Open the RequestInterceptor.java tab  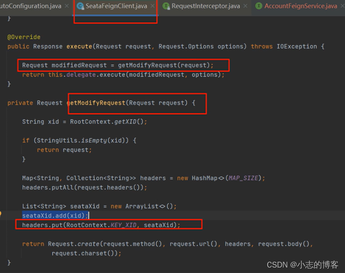[205, 6]
